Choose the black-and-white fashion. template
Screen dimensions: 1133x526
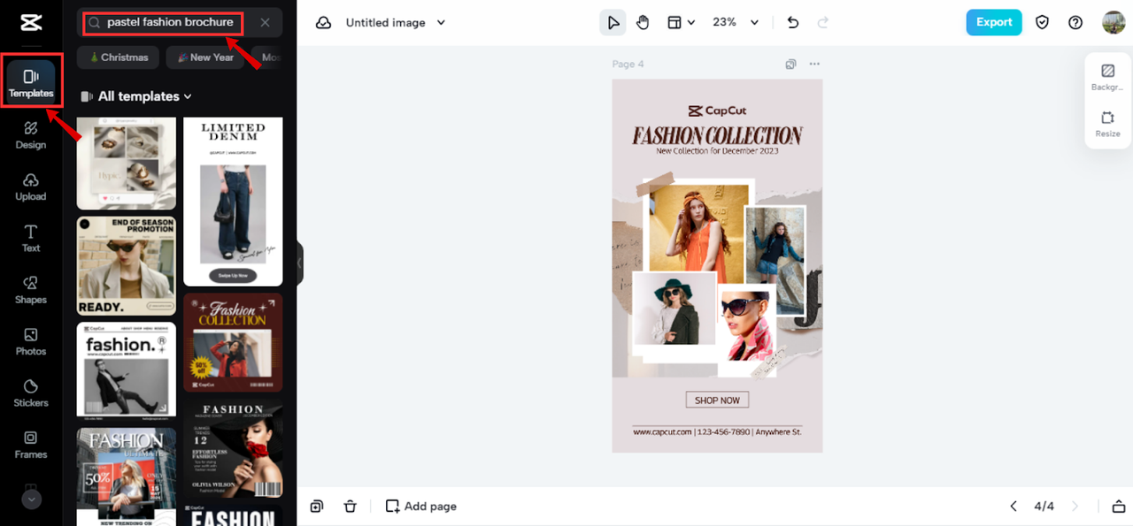point(127,370)
